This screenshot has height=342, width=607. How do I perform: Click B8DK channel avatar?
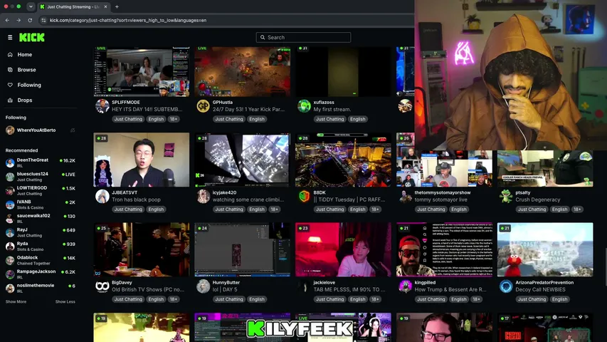pos(304,196)
